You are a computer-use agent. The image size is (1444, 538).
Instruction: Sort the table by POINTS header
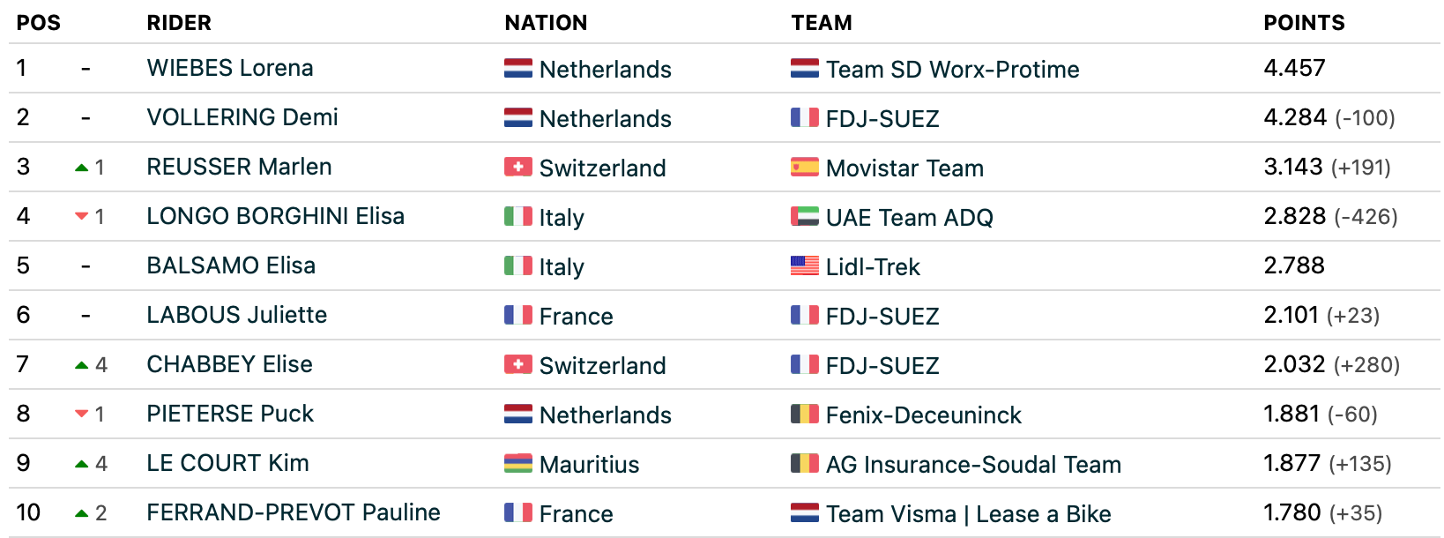(1304, 23)
